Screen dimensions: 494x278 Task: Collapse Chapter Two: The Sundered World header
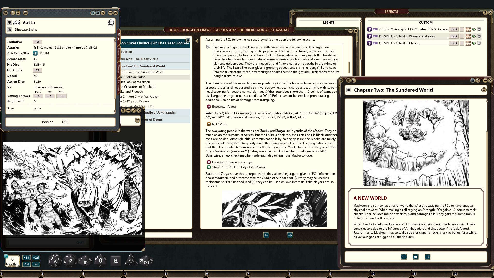pyautogui.click(x=155, y=66)
